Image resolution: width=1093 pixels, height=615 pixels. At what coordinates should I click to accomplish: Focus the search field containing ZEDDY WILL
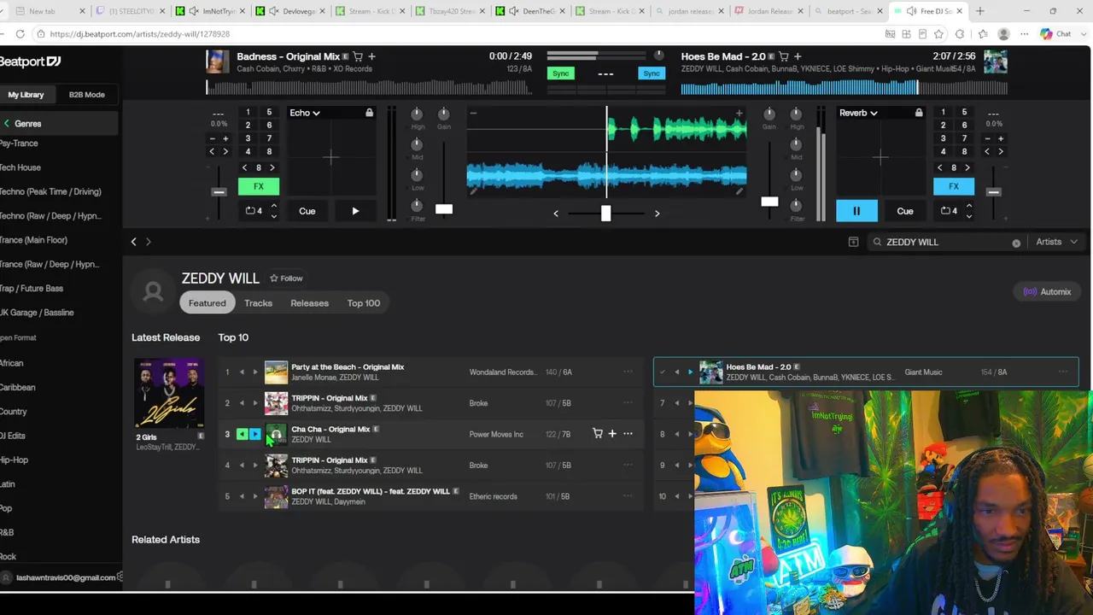tap(946, 242)
